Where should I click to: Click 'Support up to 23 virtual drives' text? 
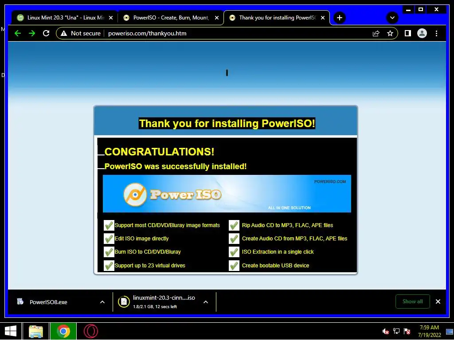tap(150, 266)
